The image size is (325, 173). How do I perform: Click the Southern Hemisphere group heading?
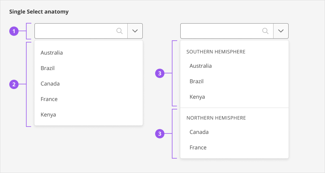click(x=216, y=51)
